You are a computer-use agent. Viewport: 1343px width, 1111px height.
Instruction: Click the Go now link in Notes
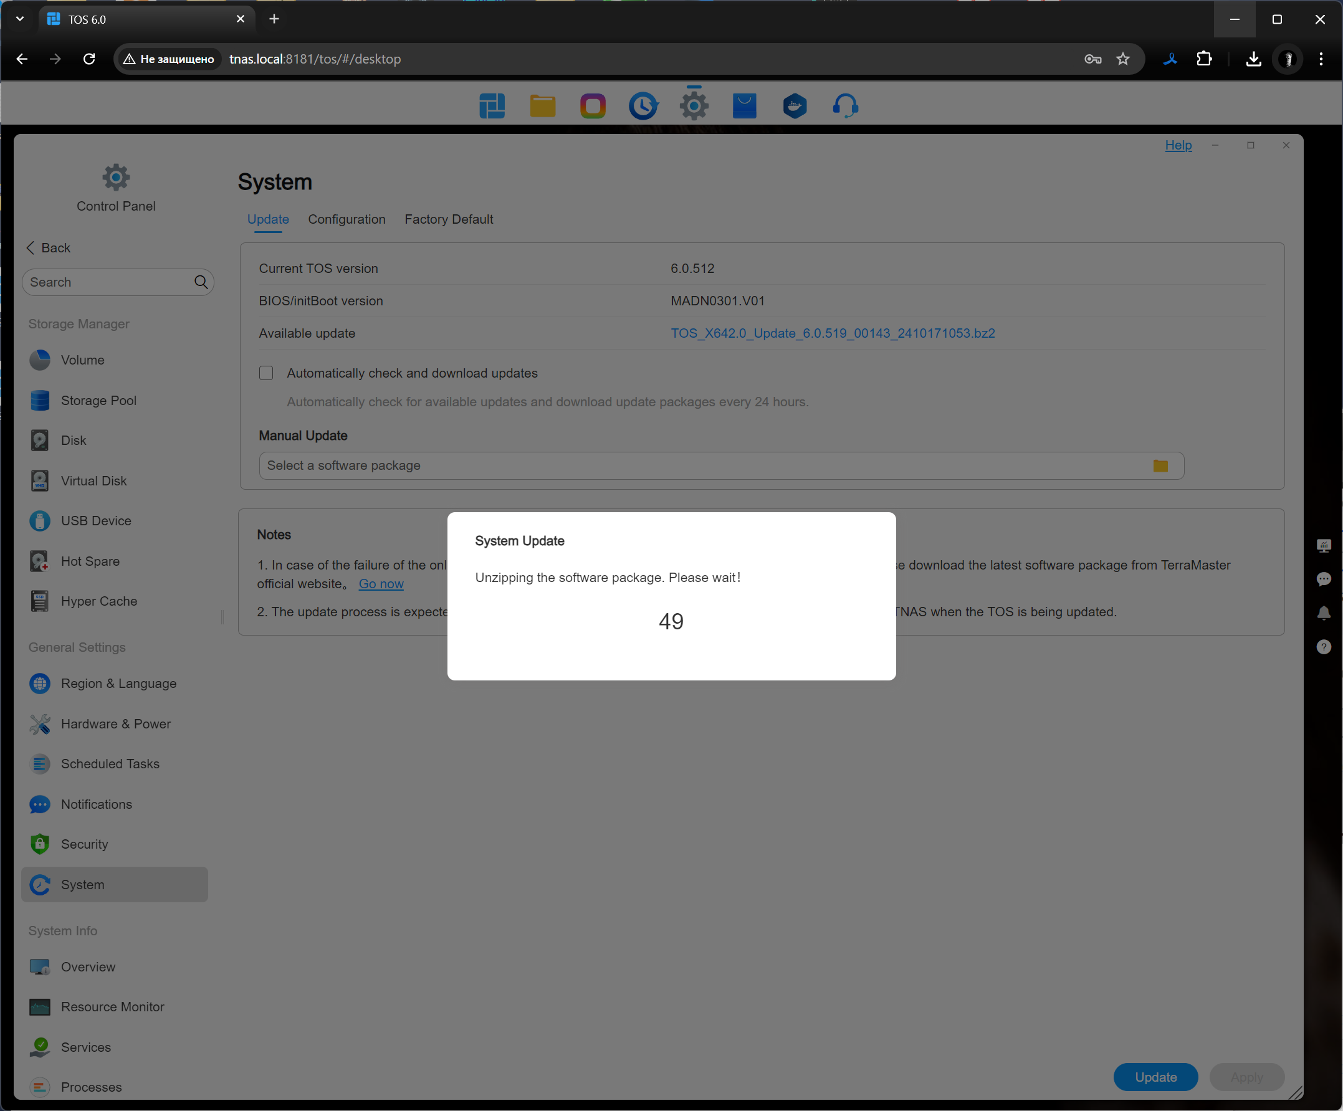[x=381, y=584]
